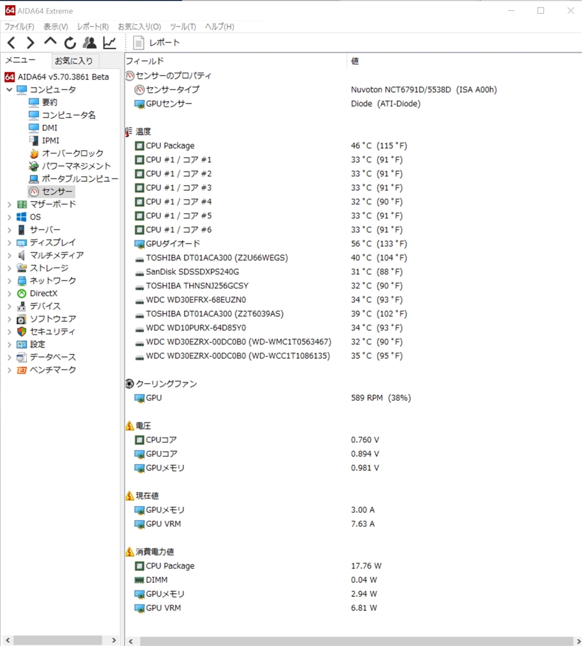Click the ベンチマーク benchmark icon

point(22,370)
